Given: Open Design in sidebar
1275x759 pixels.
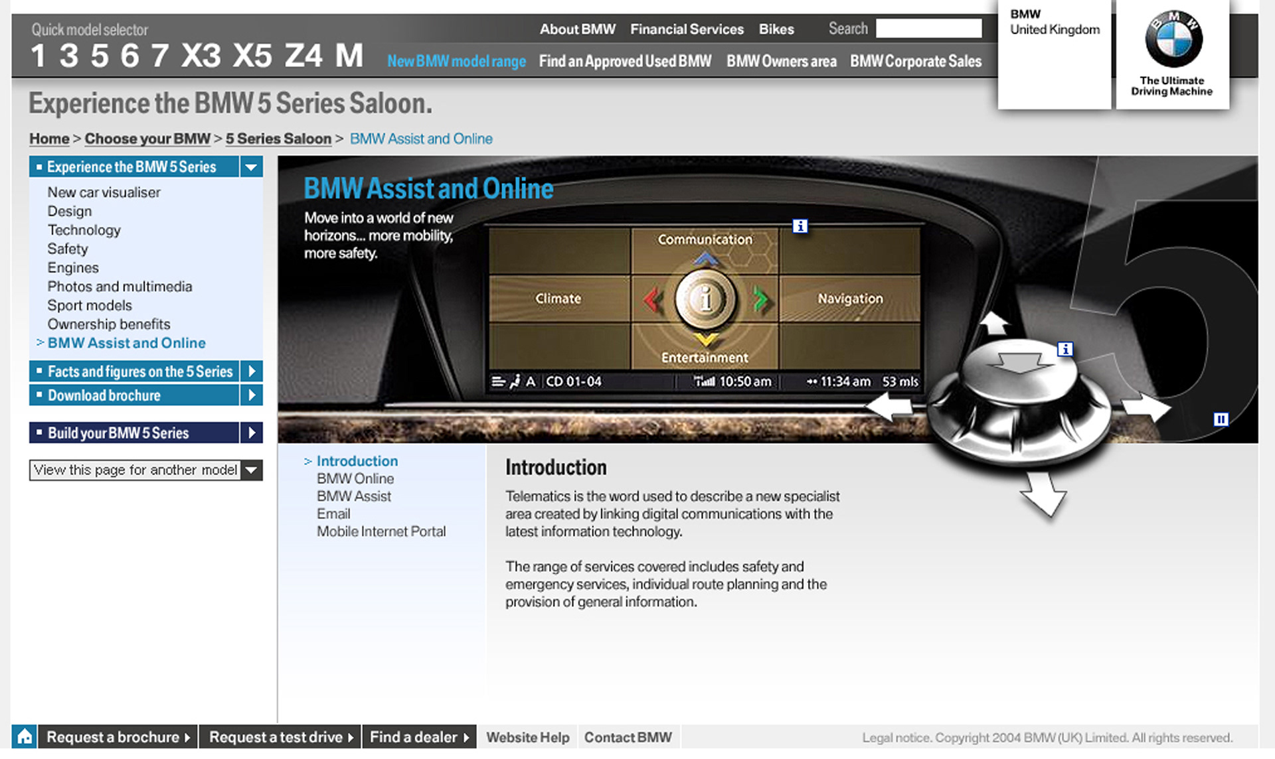Looking at the screenshot, I should 70,211.
